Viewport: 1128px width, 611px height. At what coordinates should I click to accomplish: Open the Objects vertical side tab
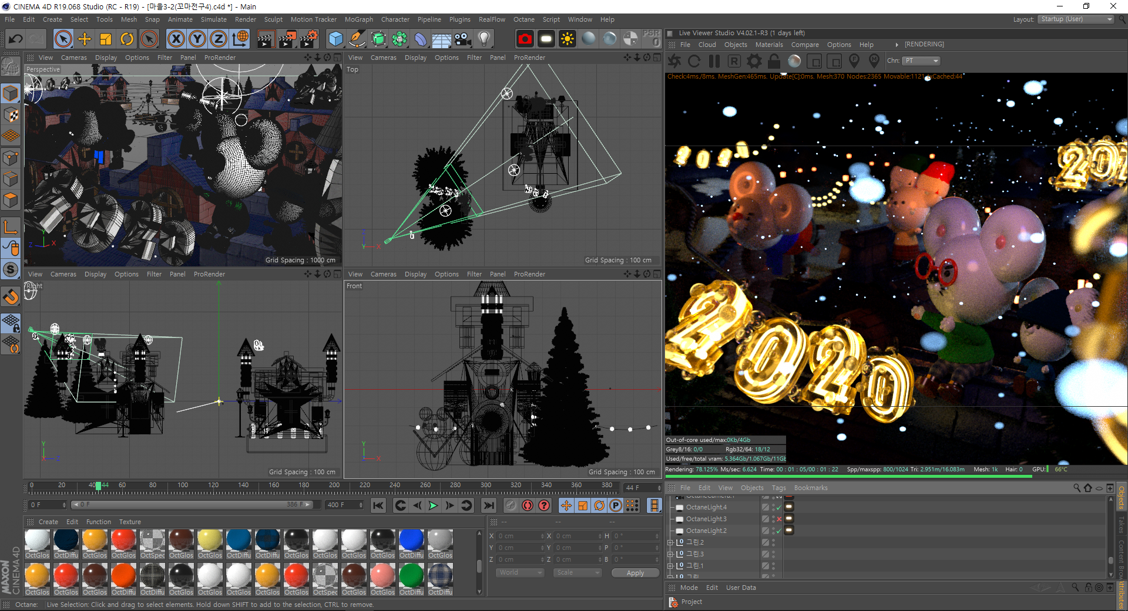coord(1122,498)
